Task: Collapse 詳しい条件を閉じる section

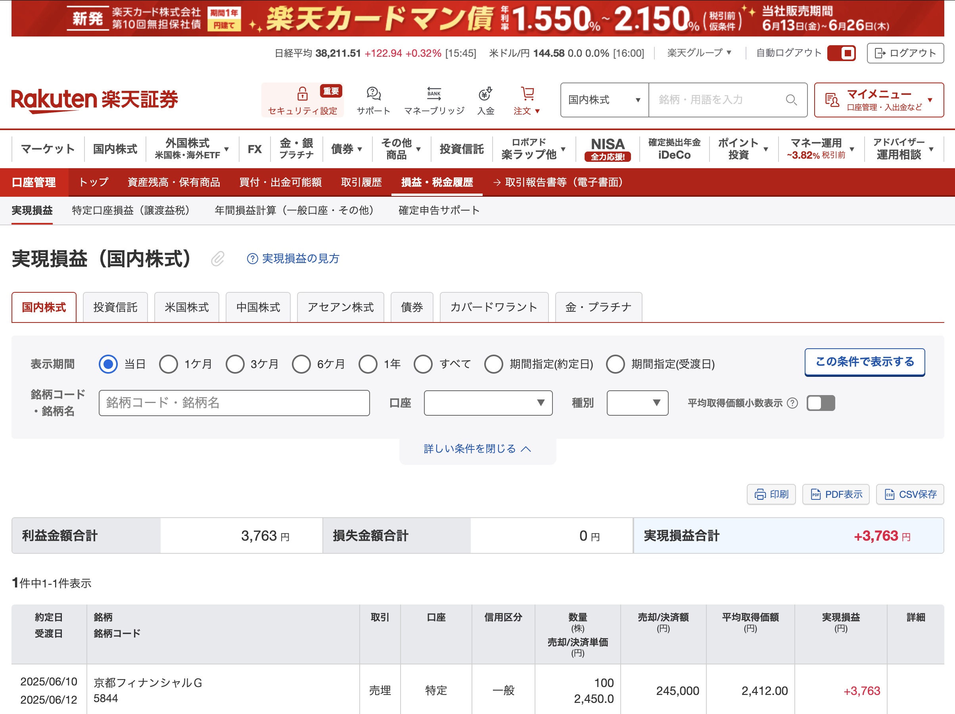Action: click(477, 449)
